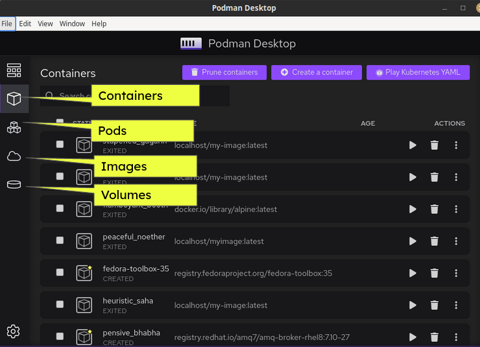The width and height of the screenshot is (480, 347).
Task: Delete the fedora-toolbox-35 container
Action: (x=435, y=273)
